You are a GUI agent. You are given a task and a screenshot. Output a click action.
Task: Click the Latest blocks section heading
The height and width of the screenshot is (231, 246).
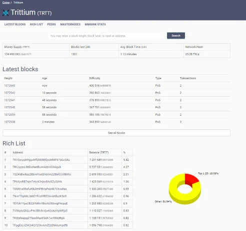point(20,69)
